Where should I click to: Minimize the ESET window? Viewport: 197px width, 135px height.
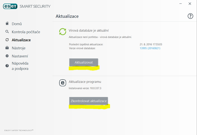pos(181,4)
